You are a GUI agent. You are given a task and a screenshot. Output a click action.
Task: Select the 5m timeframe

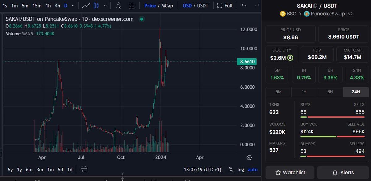(25, 6)
